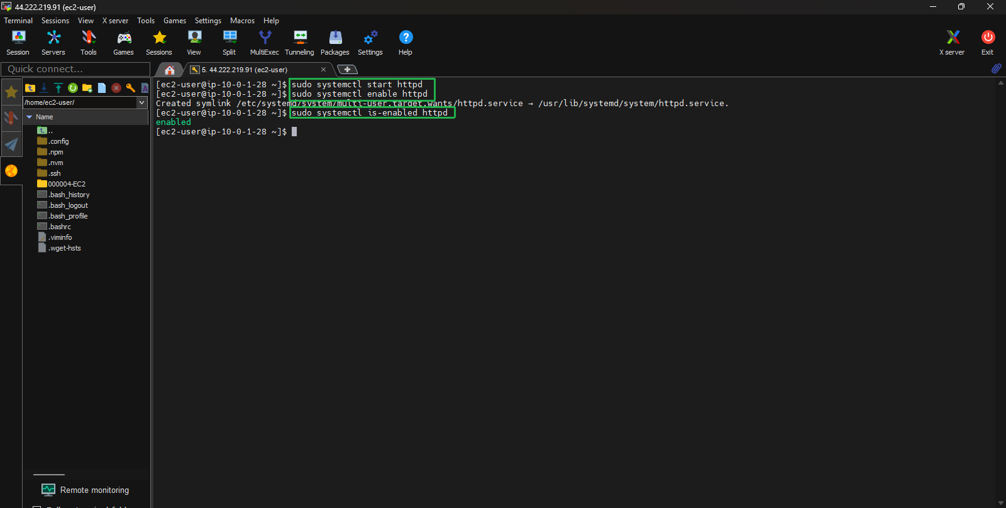The height and width of the screenshot is (508, 1006).
Task: Go to parent folder in SFTP toolbar
Action: click(x=30, y=88)
